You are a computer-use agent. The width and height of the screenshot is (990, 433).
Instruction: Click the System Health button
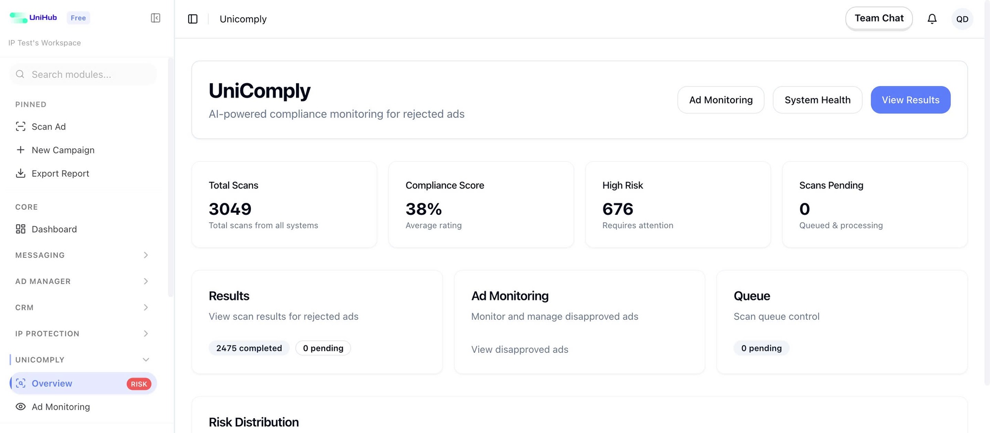[817, 100]
